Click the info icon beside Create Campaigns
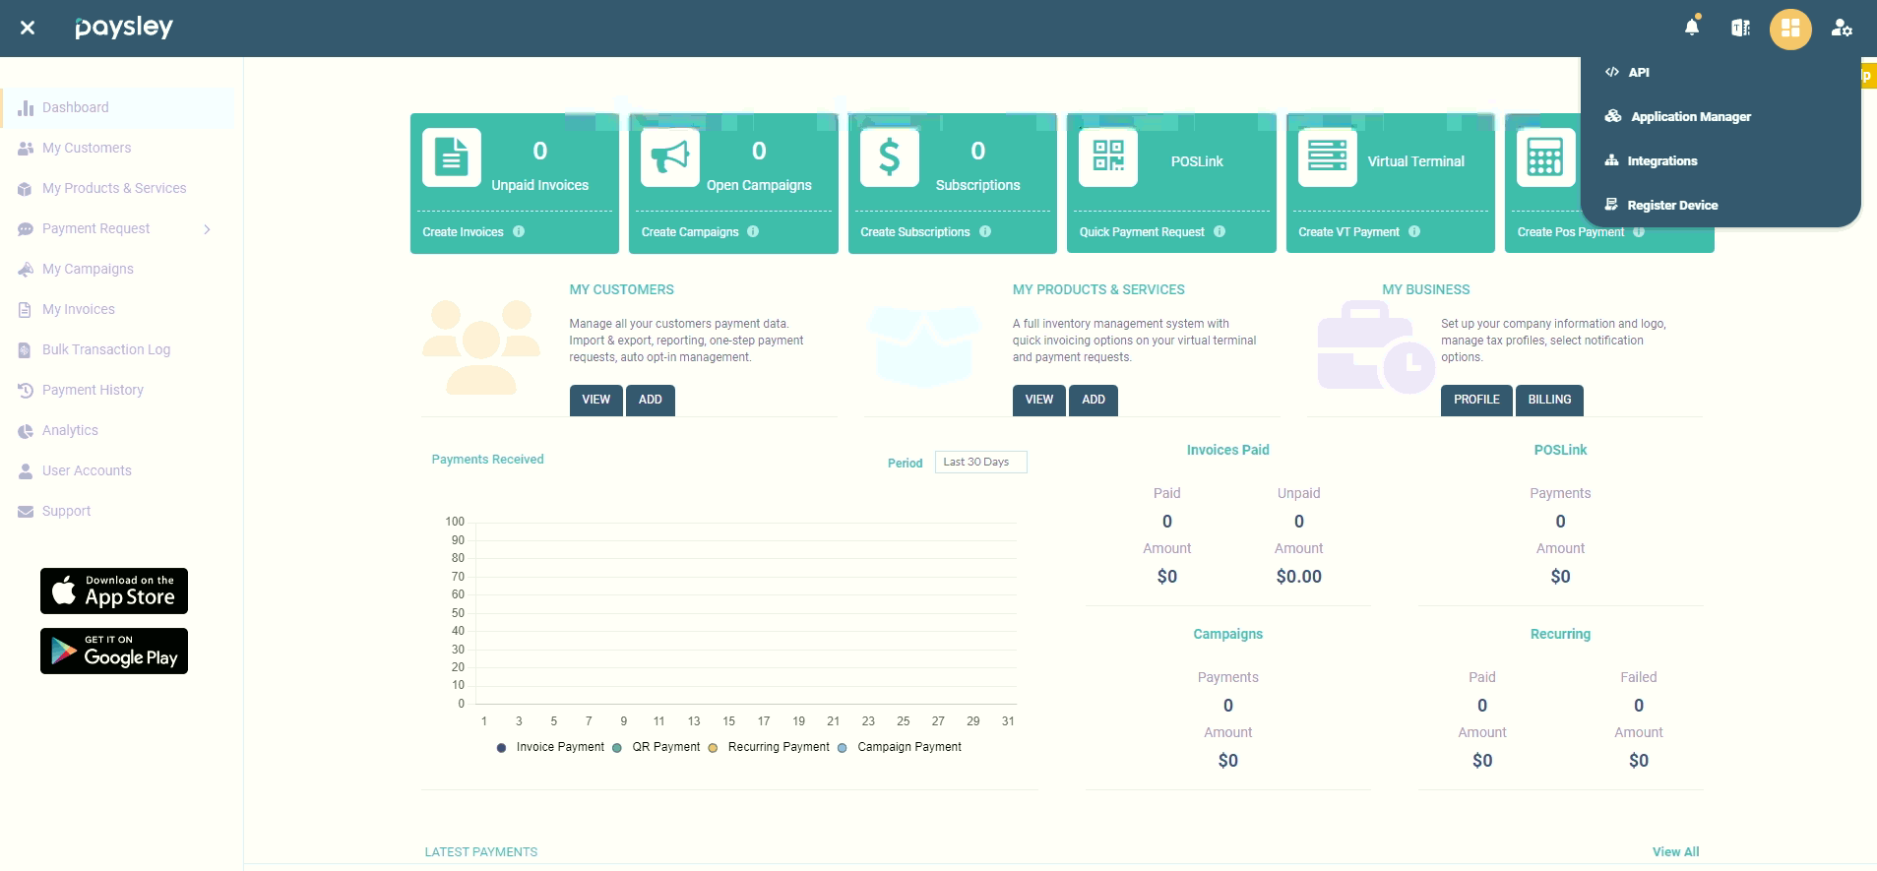Image resolution: width=1877 pixels, height=871 pixels. click(x=753, y=231)
